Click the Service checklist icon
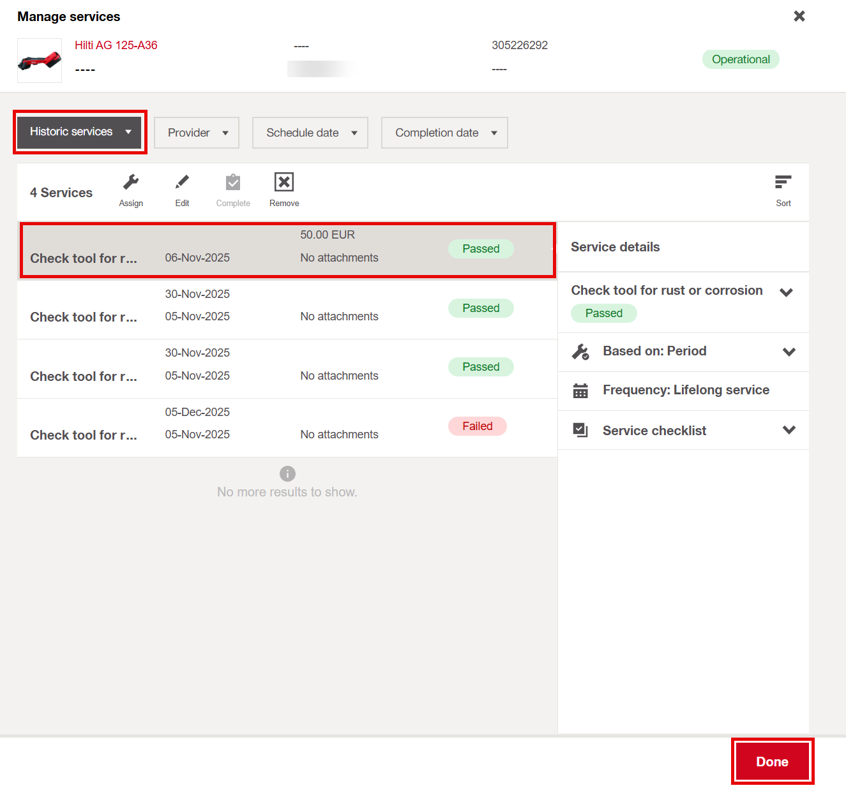Image resolution: width=846 pixels, height=788 pixels. point(580,430)
